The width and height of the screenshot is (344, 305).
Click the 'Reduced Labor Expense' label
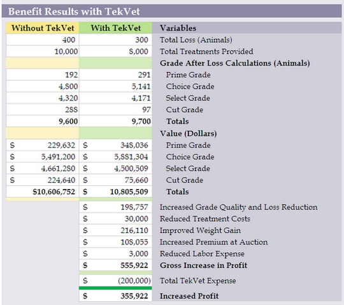tap(202, 254)
